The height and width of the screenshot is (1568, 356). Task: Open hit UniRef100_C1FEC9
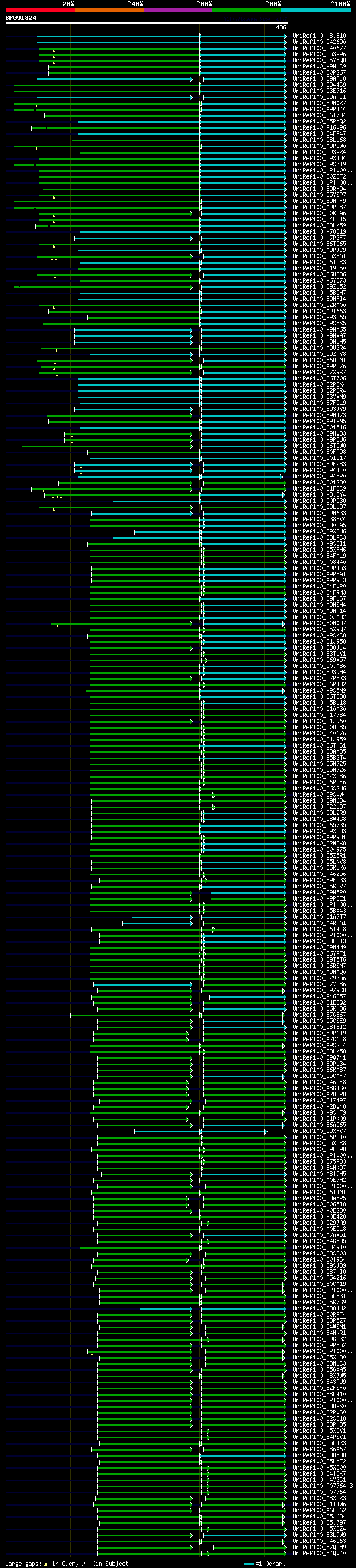coord(319,489)
